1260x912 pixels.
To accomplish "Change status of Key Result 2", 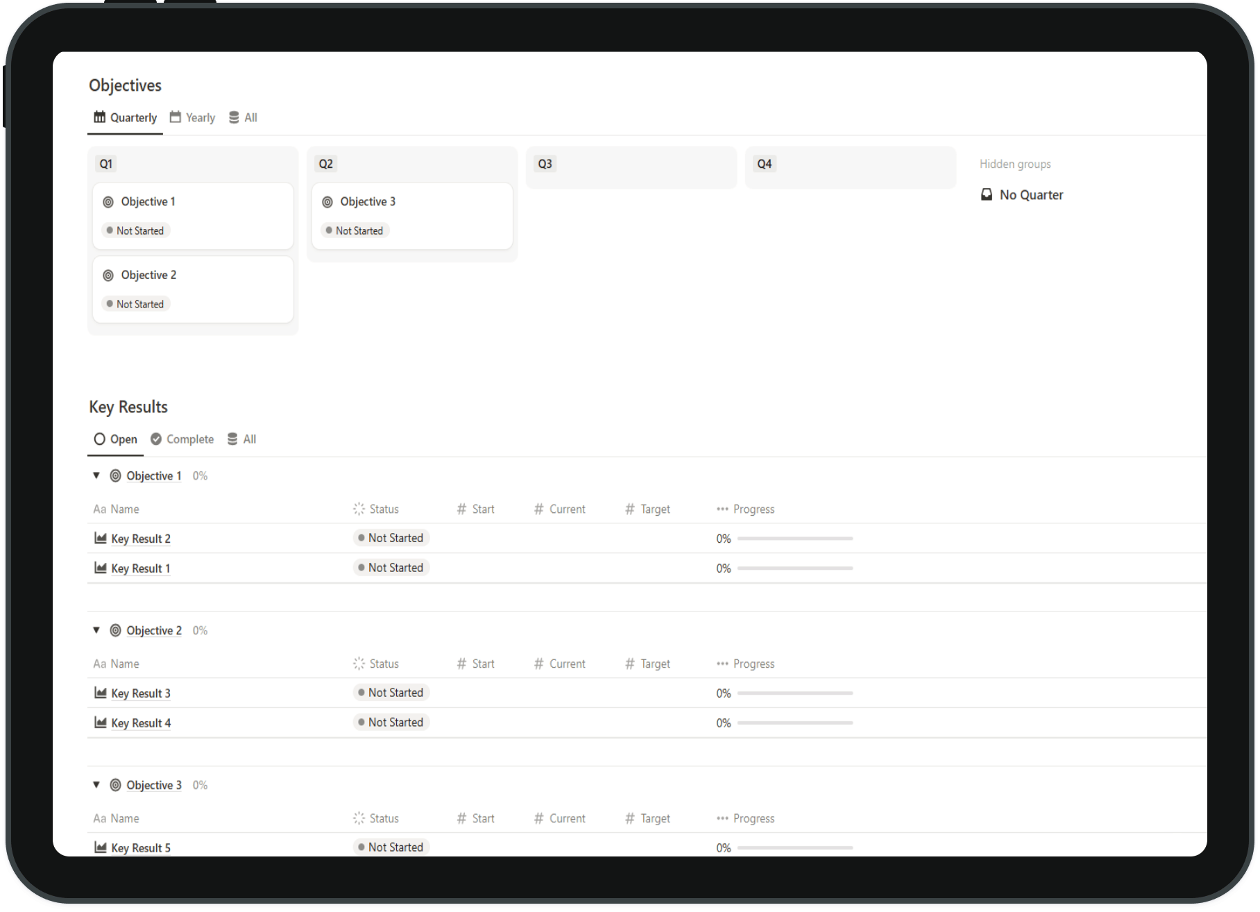I will [x=391, y=538].
